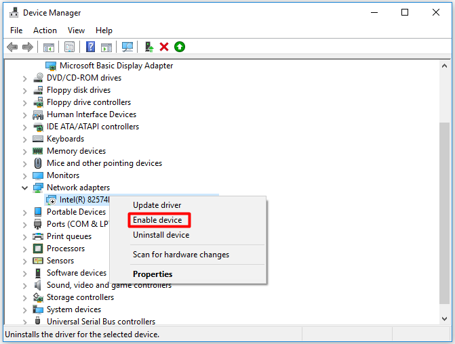Click the Action pane toolbar icon
This screenshot has width=455, height=344.
click(106, 47)
